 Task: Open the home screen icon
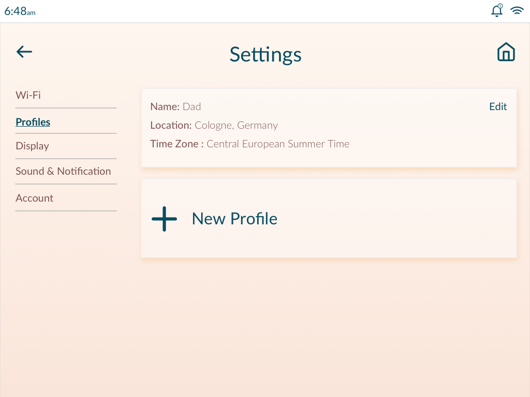(x=506, y=52)
